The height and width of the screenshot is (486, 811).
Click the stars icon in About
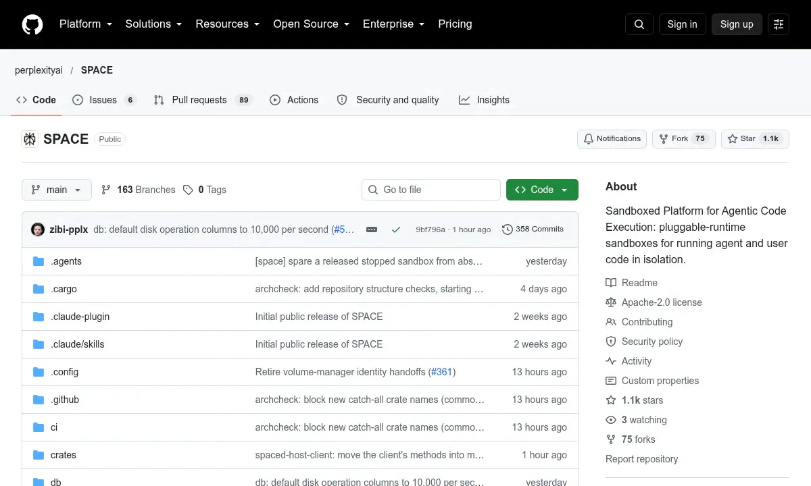(x=611, y=400)
